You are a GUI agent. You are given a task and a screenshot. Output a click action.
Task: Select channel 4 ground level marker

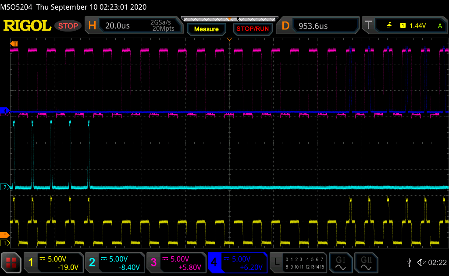pos(4,110)
